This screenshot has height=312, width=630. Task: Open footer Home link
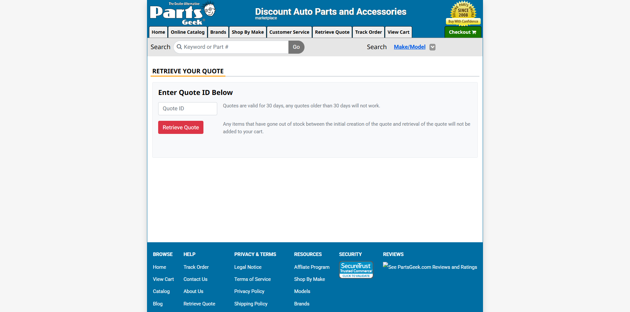159,267
